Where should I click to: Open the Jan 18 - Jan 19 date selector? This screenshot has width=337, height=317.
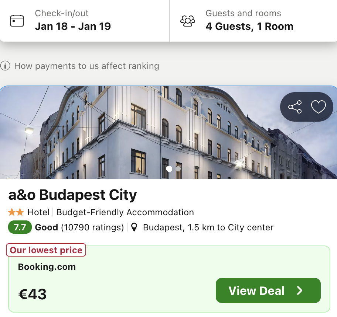(x=73, y=26)
